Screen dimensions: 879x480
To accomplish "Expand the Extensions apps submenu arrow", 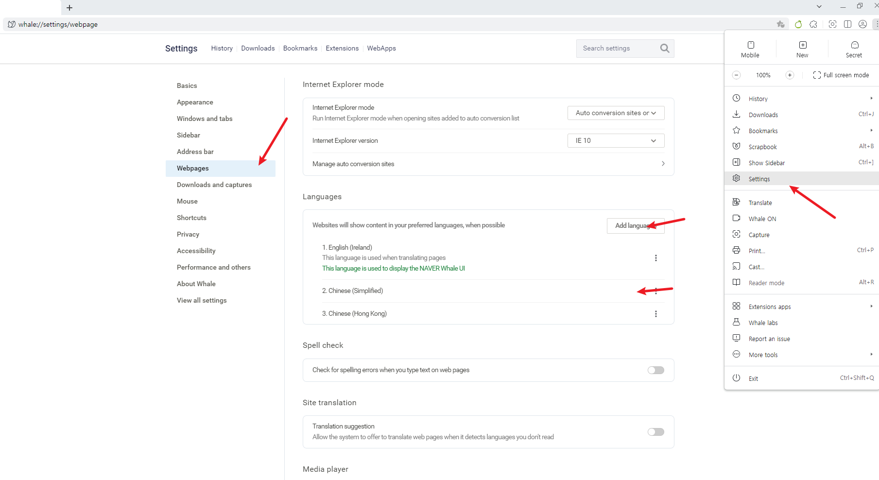I will click(872, 306).
